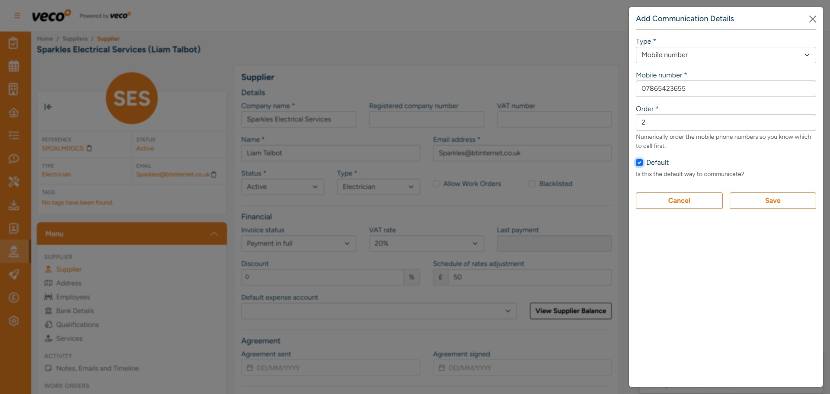This screenshot has height=394, width=830.
Task: Open the pound currency sidebar icon
Action: [14, 298]
